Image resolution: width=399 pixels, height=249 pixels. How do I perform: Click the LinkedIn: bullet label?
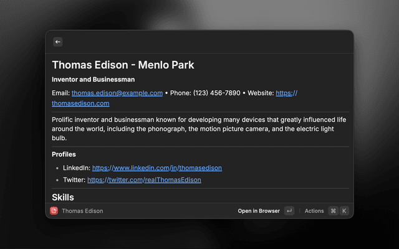(76, 168)
